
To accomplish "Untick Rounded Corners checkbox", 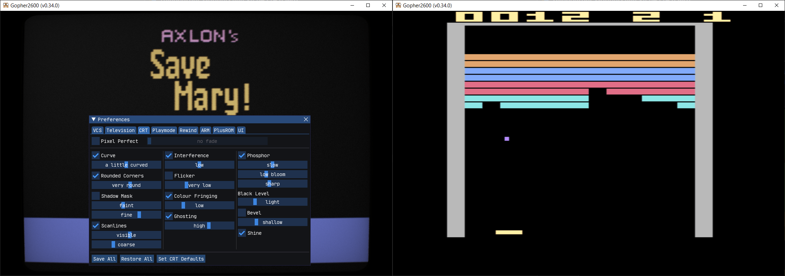I will [x=96, y=176].
